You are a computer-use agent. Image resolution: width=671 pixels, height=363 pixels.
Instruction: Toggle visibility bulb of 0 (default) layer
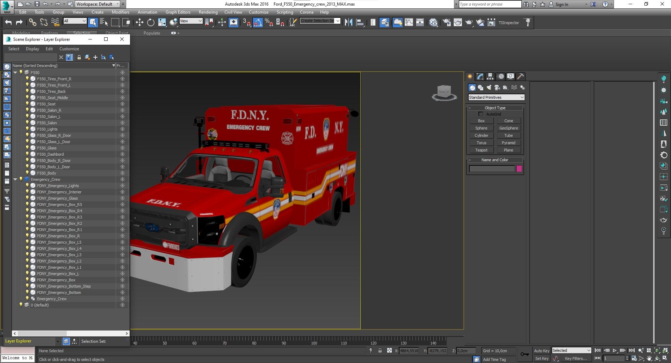pos(21,305)
